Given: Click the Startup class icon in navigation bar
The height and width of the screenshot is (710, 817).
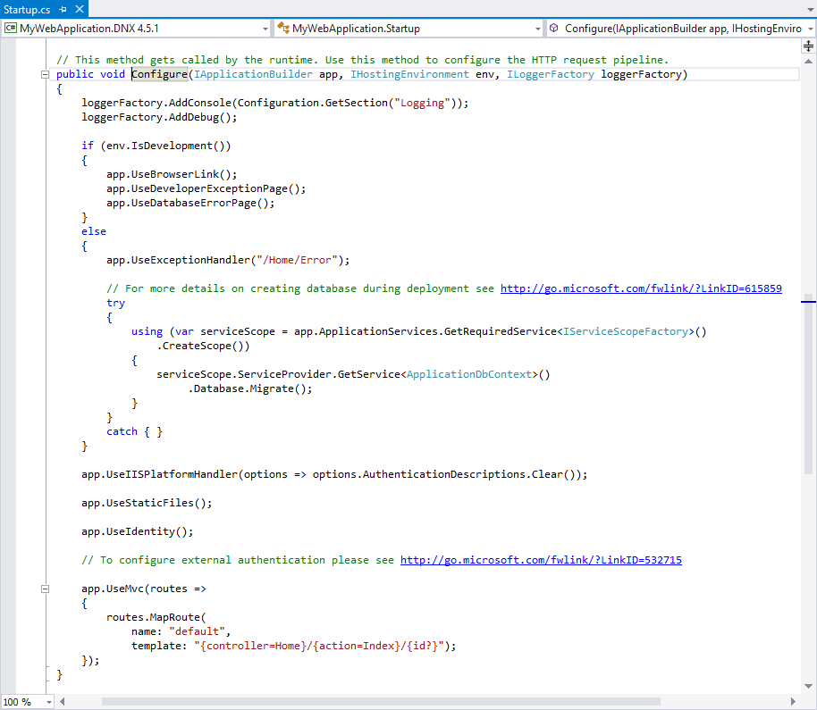Looking at the screenshot, I should click(283, 29).
